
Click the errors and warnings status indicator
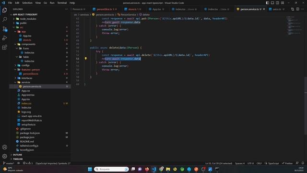(x=28, y=163)
